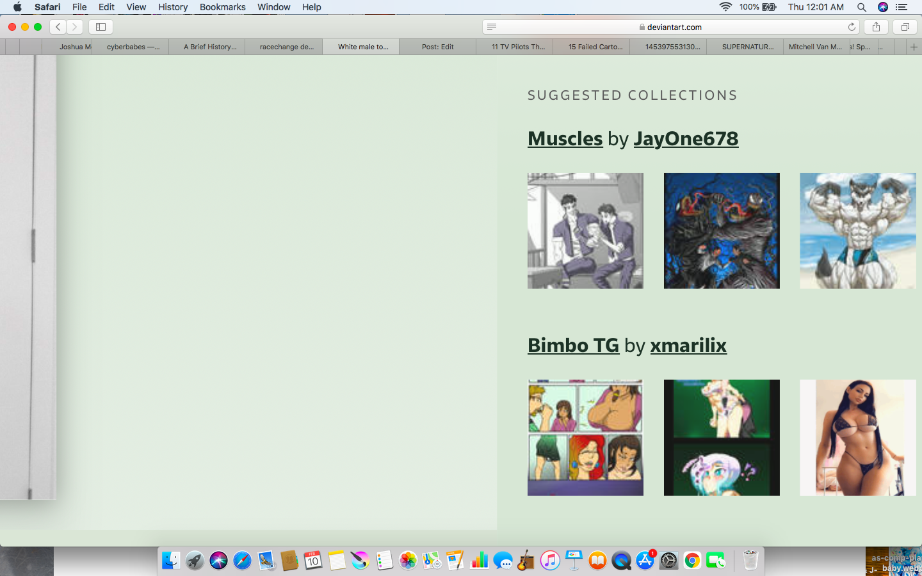922x576 pixels.
Task: Open the 'Muscles' collection link
Action: [565, 138]
